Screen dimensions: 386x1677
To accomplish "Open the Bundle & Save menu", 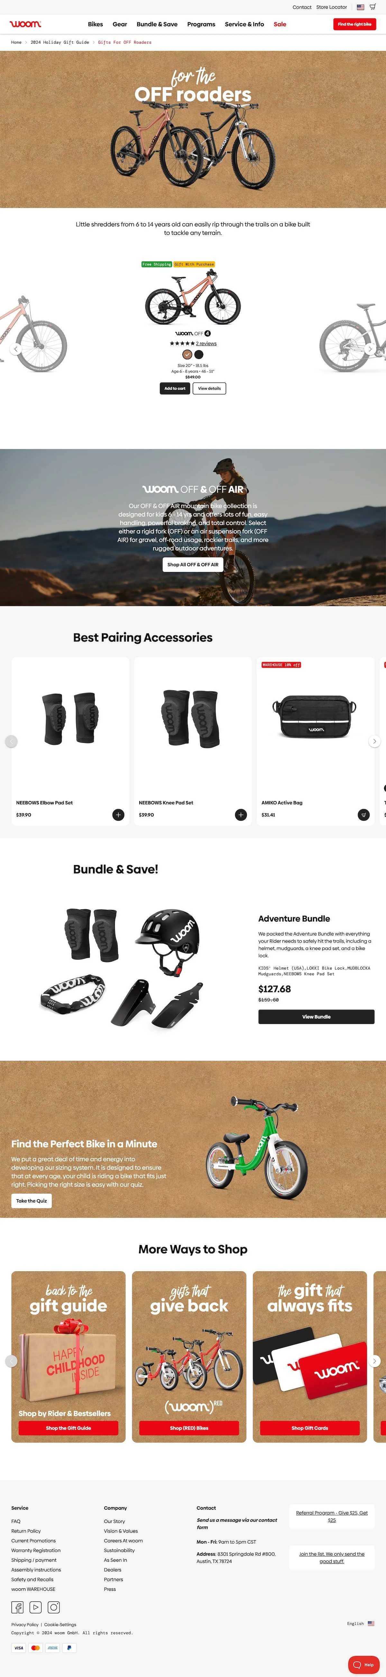I will click(x=157, y=24).
